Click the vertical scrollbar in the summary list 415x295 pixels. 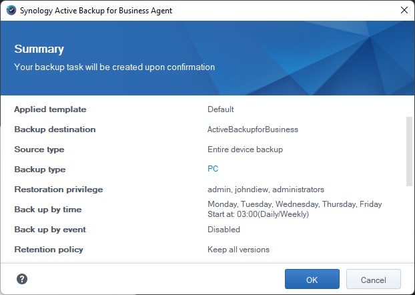coord(409,152)
